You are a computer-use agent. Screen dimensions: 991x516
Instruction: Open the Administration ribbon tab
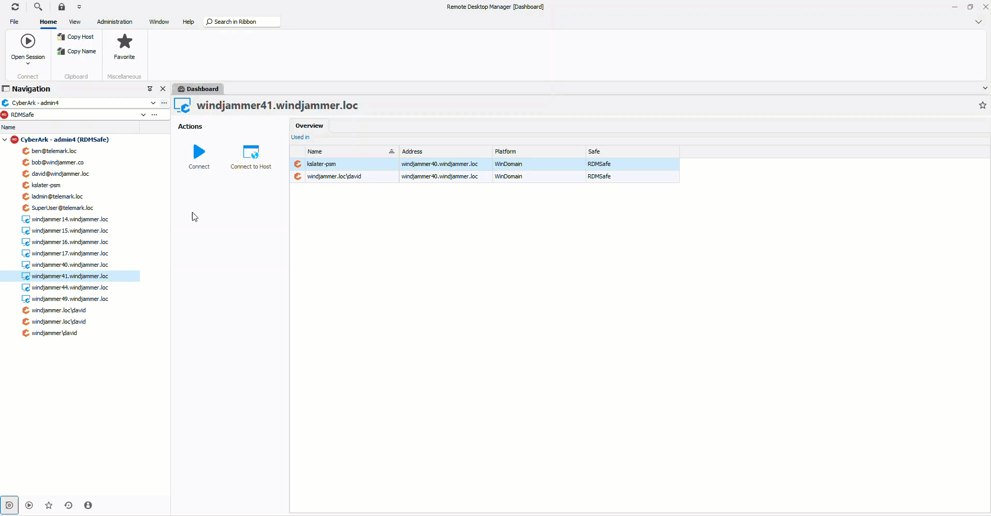114,22
